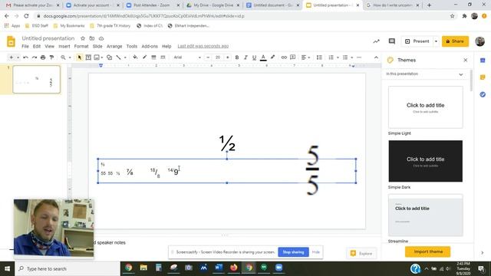
Task: Open the Arial font dropdown
Action: click(187, 58)
